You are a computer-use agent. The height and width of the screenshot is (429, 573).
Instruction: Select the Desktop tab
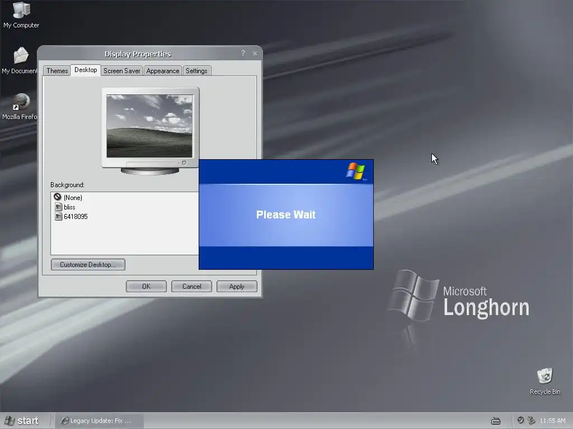[86, 70]
